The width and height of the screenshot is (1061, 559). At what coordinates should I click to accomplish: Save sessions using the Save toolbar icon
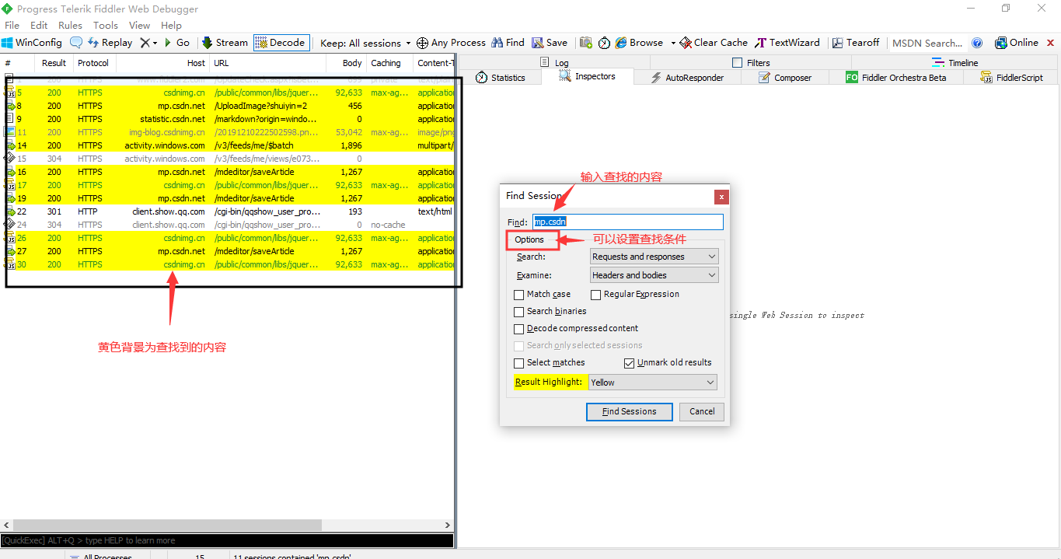(x=550, y=43)
